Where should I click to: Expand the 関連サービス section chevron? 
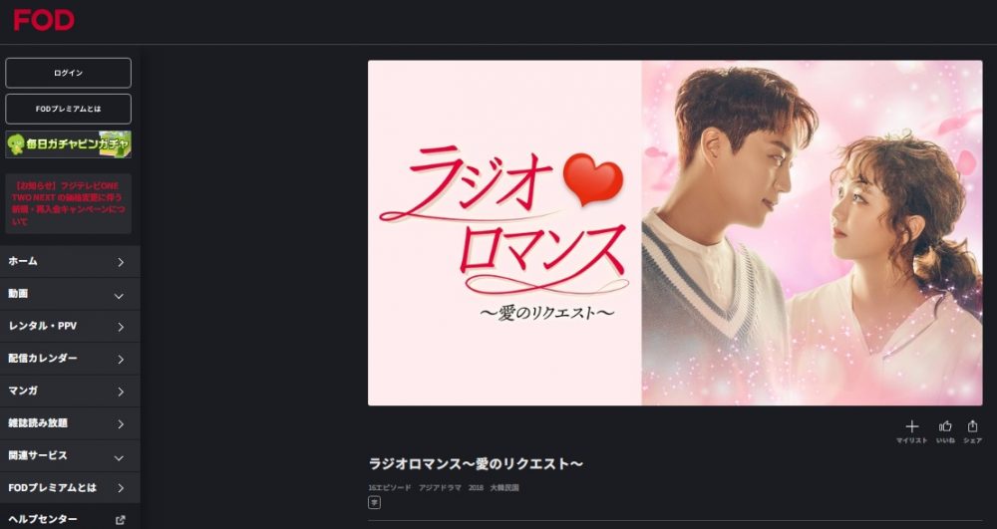coord(119,458)
